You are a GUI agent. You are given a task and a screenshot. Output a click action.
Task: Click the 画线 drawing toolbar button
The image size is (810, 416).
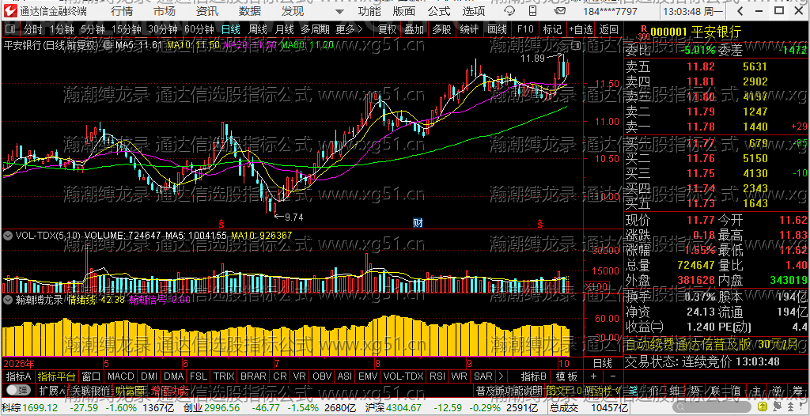[x=497, y=29]
